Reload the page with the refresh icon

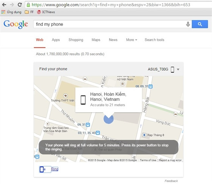click(x=20, y=5)
